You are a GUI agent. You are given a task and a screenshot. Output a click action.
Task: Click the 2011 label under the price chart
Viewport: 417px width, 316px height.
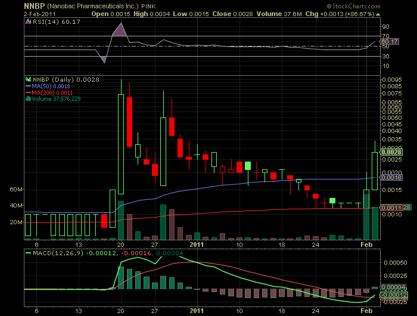point(197,244)
